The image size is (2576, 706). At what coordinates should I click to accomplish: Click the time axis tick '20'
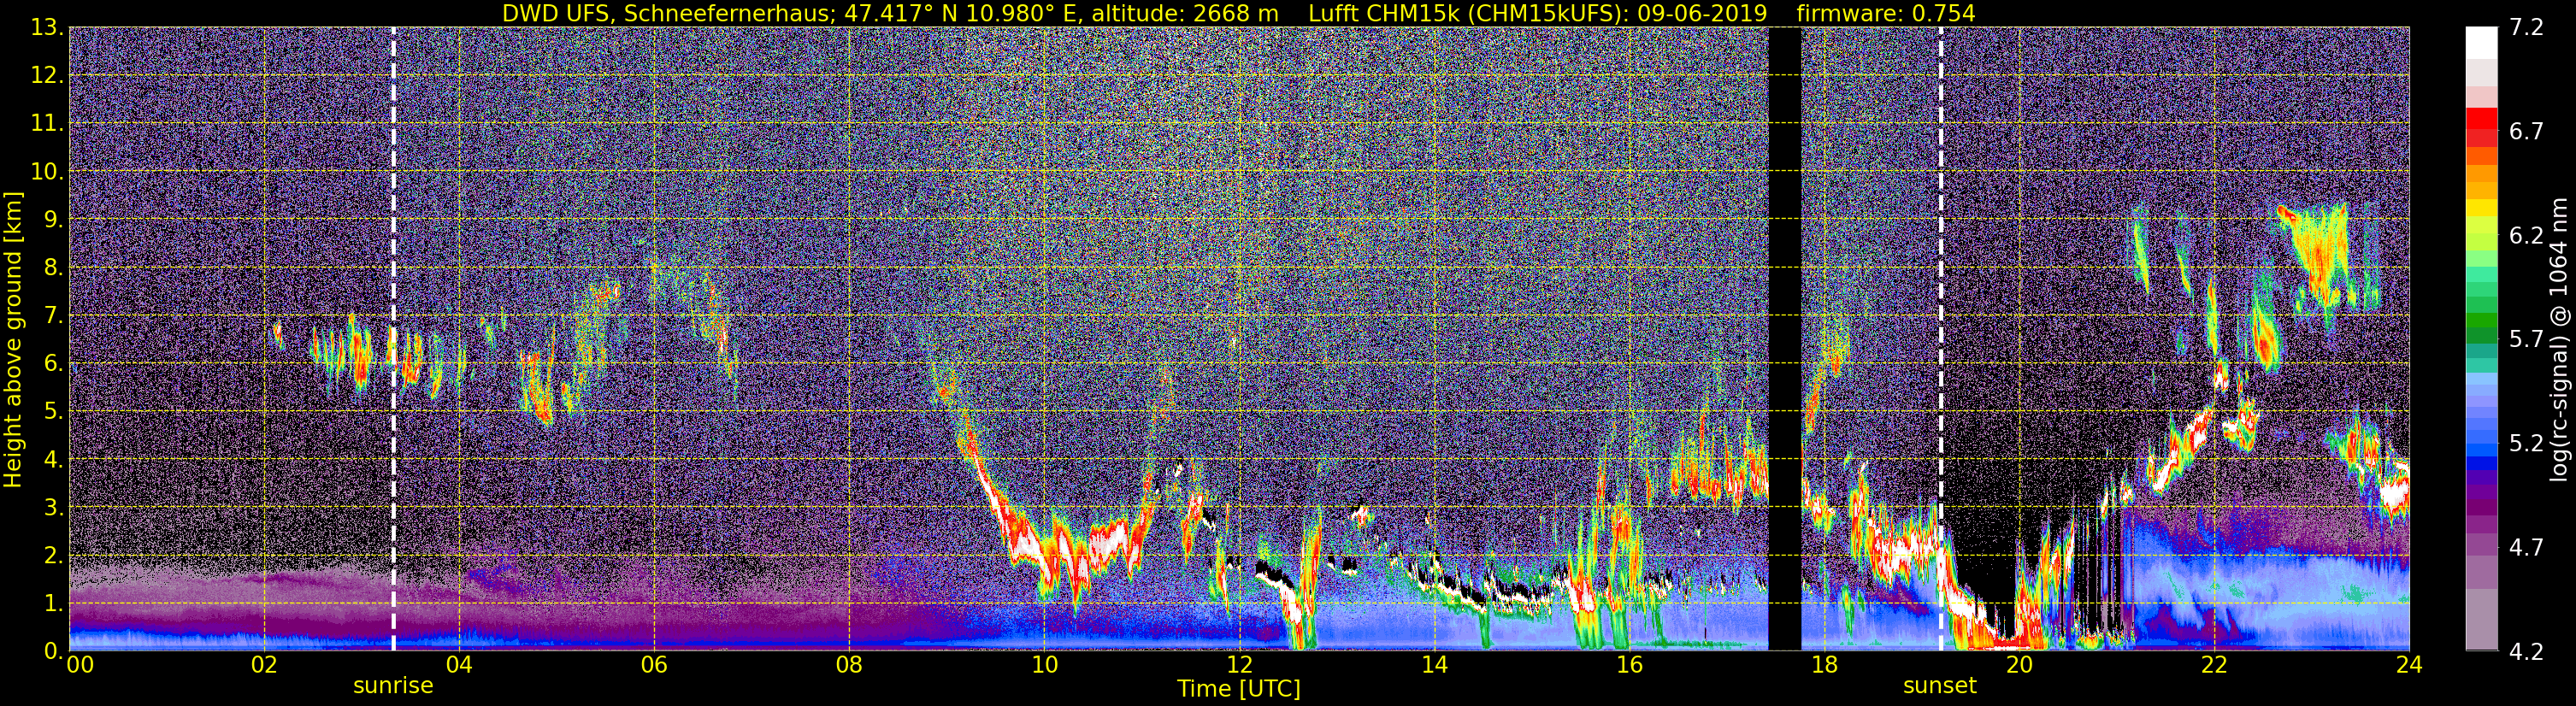(x=2019, y=666)
